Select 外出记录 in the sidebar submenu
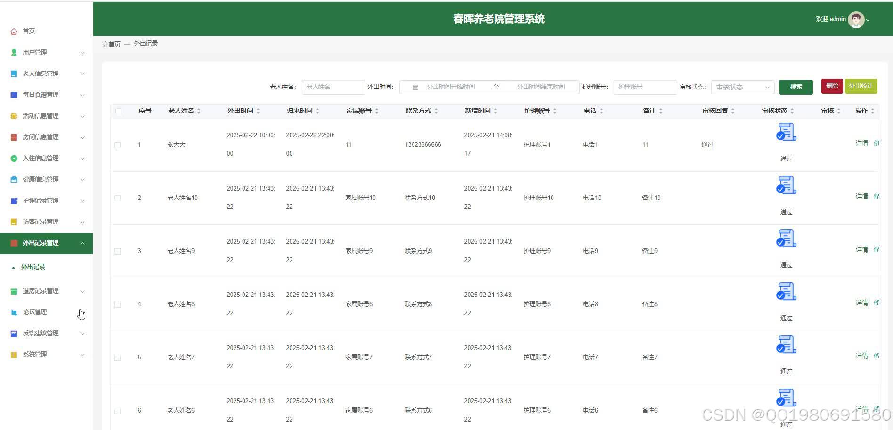 pos(32,267)
